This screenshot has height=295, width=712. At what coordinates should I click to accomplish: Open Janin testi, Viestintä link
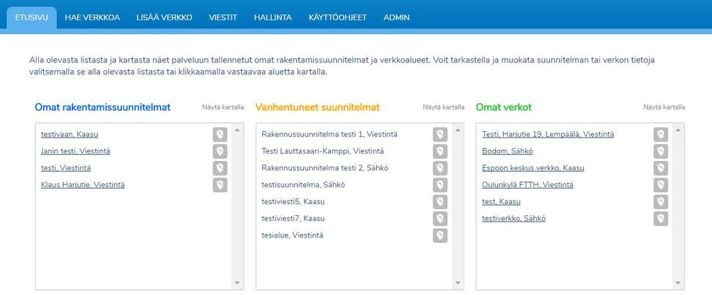point(75,151)
